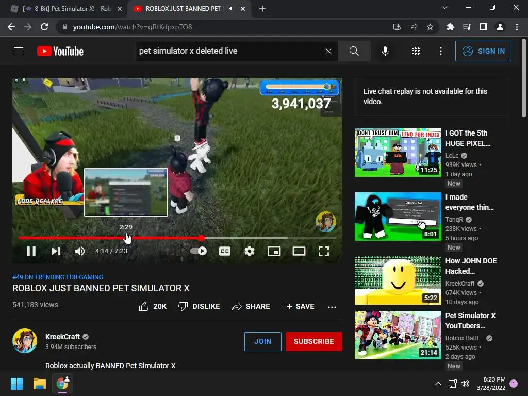Open a new browser tab
The width and height of the screenshot is (528, 396).
pyautogui.click(x=262, y=9)
